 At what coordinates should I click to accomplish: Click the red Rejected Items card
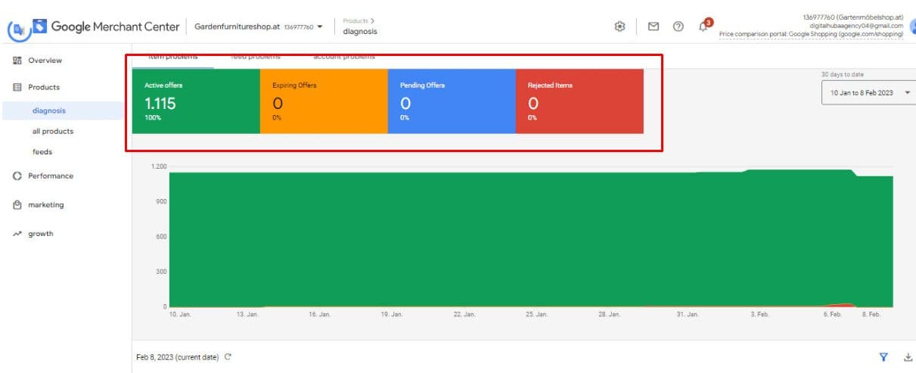579,101
